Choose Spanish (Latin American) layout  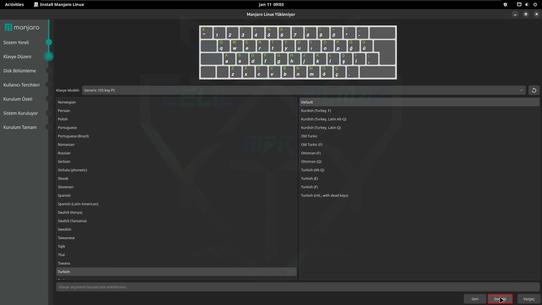tap(176, 204)
